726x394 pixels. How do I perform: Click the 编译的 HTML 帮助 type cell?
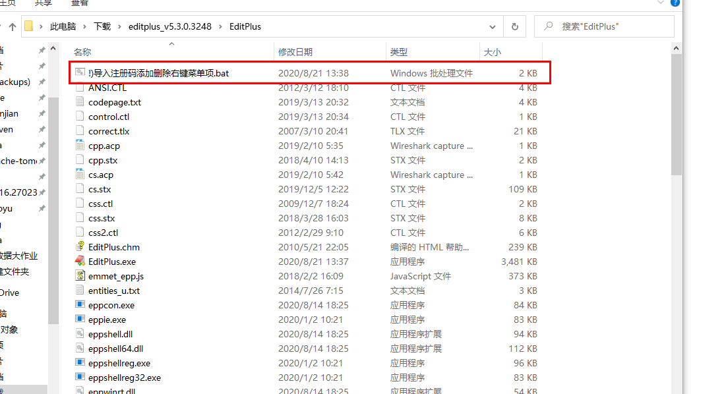429,248
